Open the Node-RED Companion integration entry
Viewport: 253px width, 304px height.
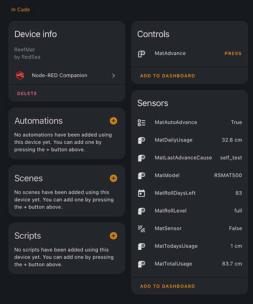tap(66, 76)
